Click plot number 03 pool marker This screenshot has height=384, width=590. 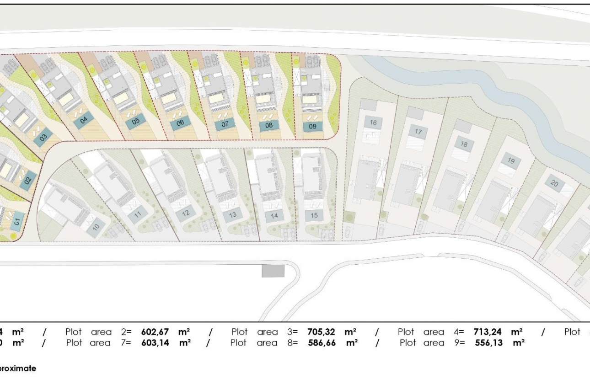pos(43,137)
